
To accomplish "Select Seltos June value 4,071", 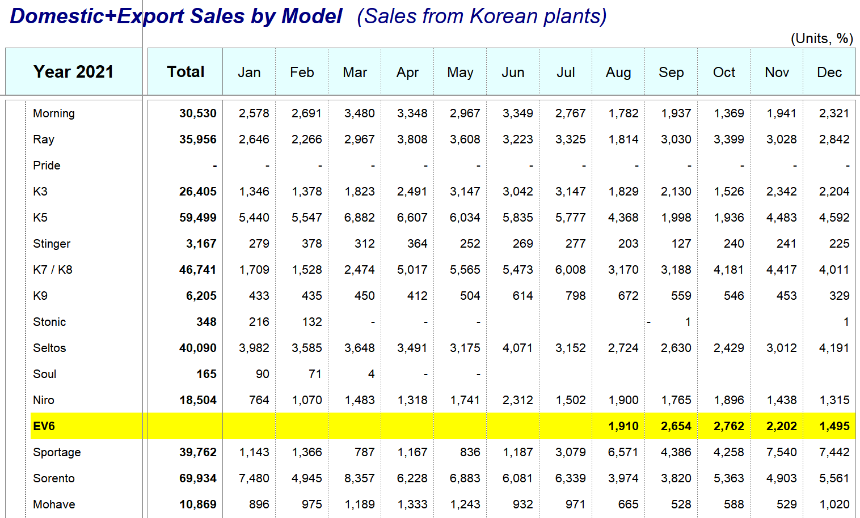I will coord(518,348).
